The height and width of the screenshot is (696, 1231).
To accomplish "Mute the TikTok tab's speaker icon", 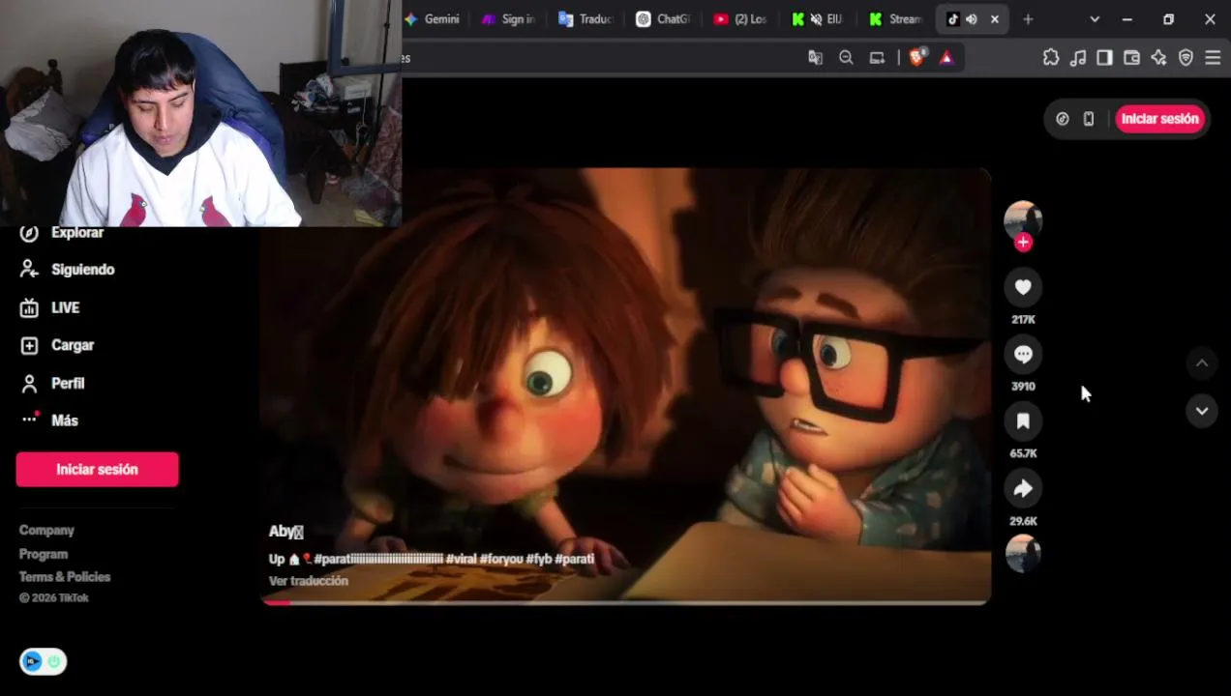I will coord(971,19).
